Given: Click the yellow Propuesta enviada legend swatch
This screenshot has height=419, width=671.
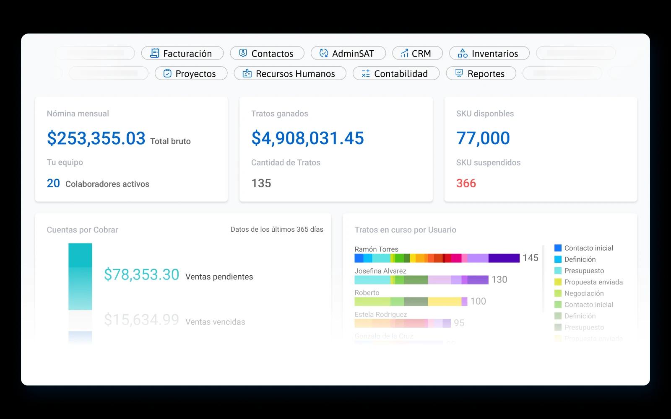Looking at the screenshot, I should [x=558, y=282].
